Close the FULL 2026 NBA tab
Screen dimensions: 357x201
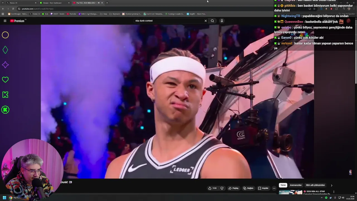pyautogui.click(x=102, y=3)
